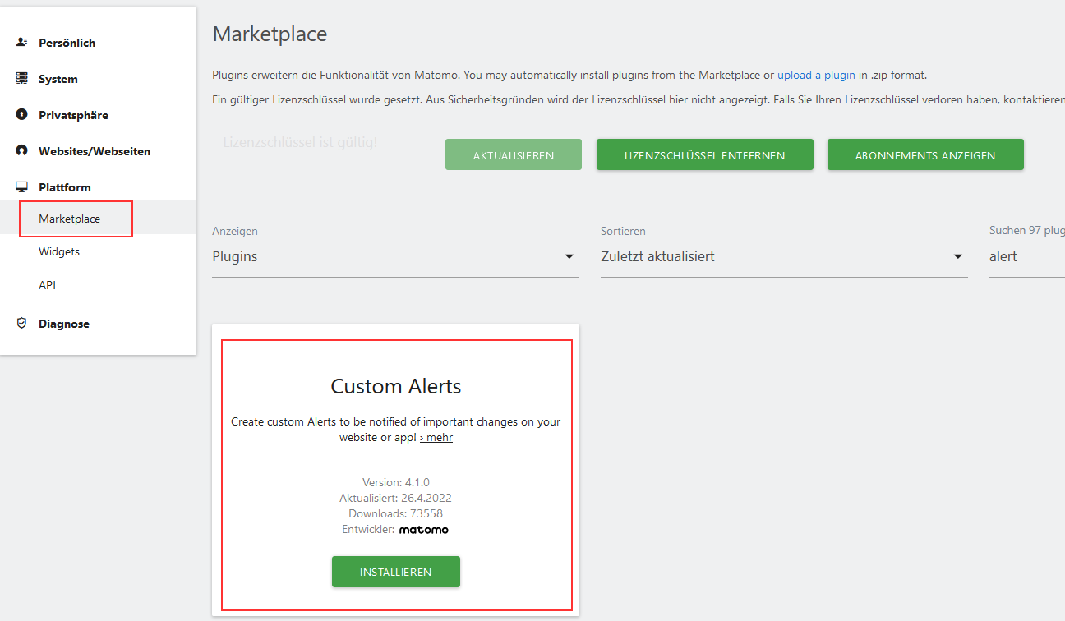Click the Marketplace page heading
Image resolution: width=1065 pixels, height=621 pixels.
click(270, 34)
